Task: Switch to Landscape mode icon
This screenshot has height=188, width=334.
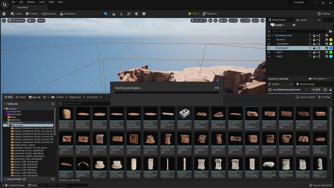Action: point(114,14)
